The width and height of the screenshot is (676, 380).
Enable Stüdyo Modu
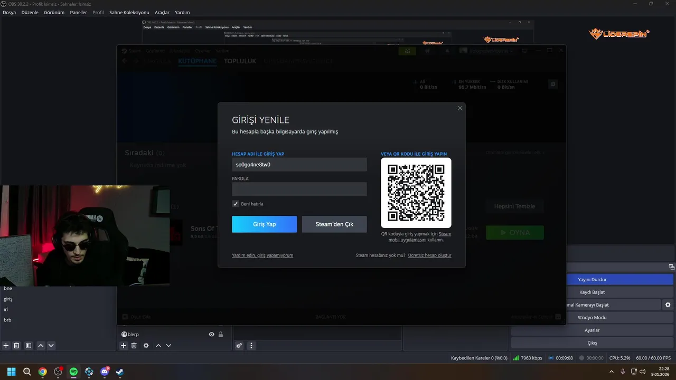[592, 317]
